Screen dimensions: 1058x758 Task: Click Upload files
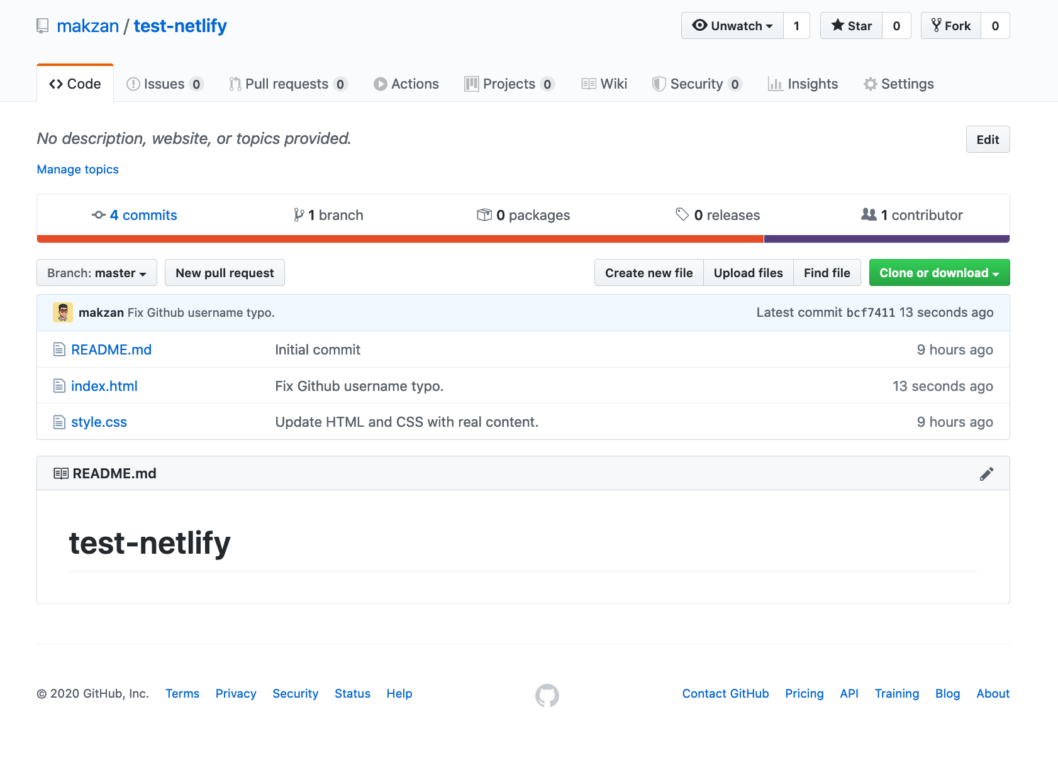tap(749, 273)
